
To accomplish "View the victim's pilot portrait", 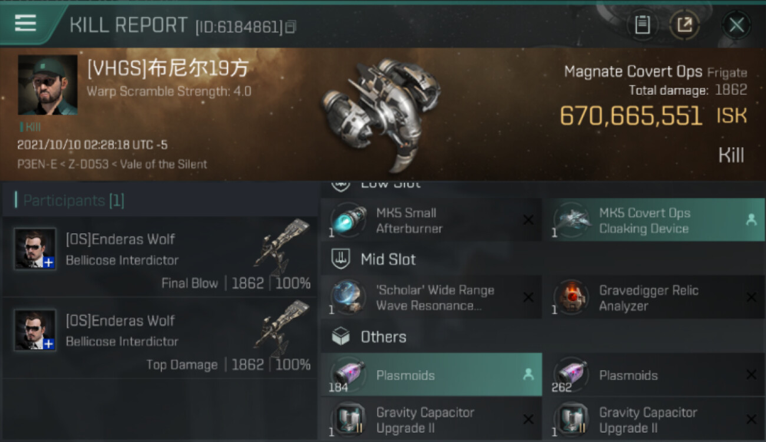I will click(48, 85).
